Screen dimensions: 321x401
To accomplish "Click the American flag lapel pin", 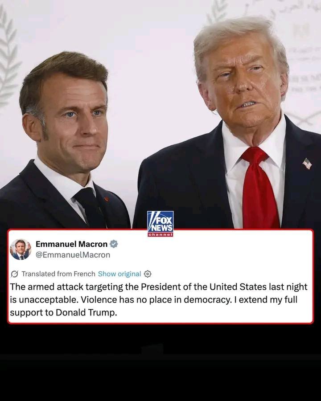I will click(x=307, y=164).
